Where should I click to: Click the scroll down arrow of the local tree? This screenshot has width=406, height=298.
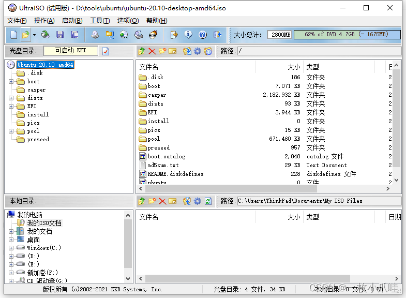click(x=128, y=278)
